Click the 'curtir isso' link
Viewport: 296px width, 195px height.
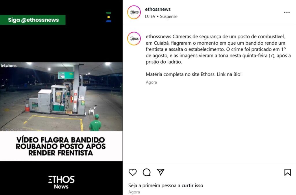click(192, 185)
